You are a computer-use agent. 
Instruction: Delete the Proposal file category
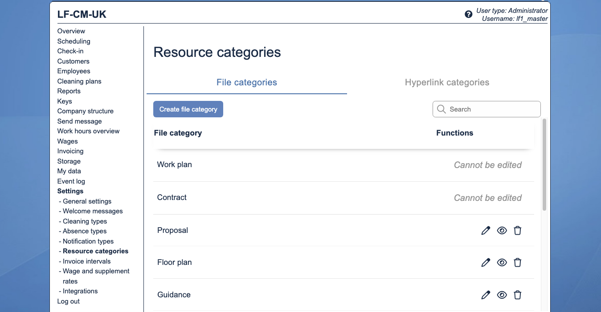(517, 230)
